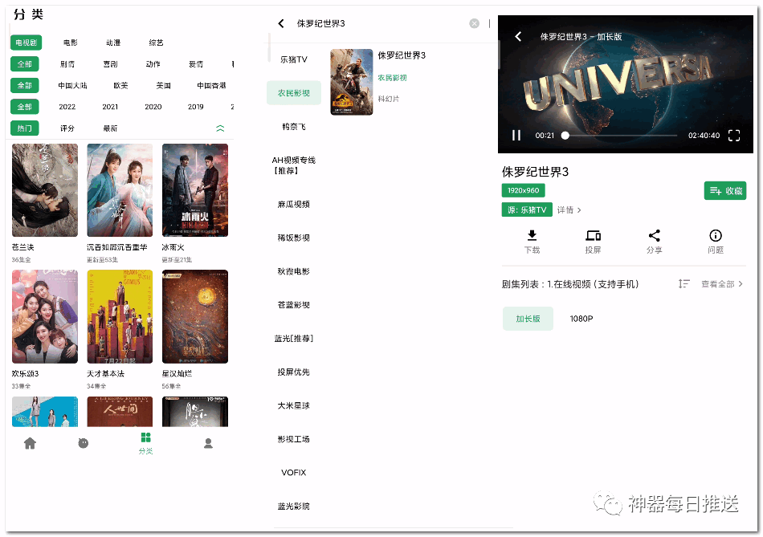This screenshot has width=763, height=537.
Task: Choose the 动作 genre filter
Action: (153, 63)
